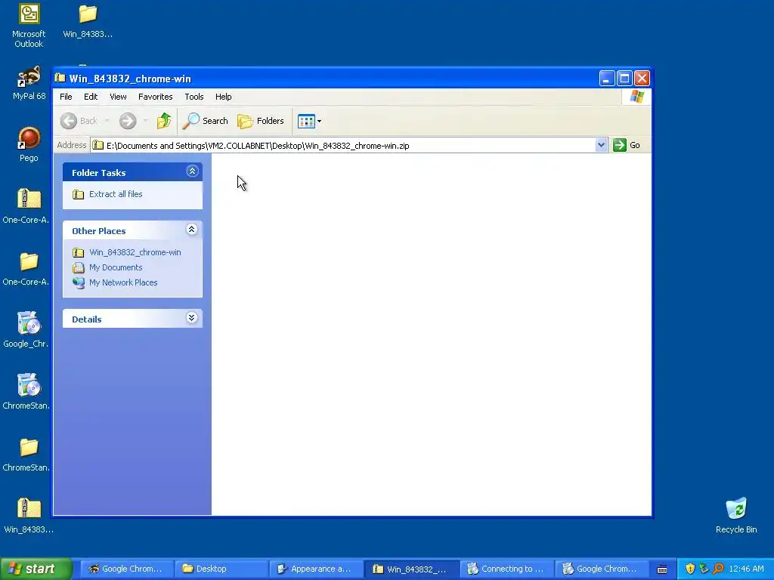The image size is (774, 580).
Task: Open the Edit menu
Action: click(91, 97)
